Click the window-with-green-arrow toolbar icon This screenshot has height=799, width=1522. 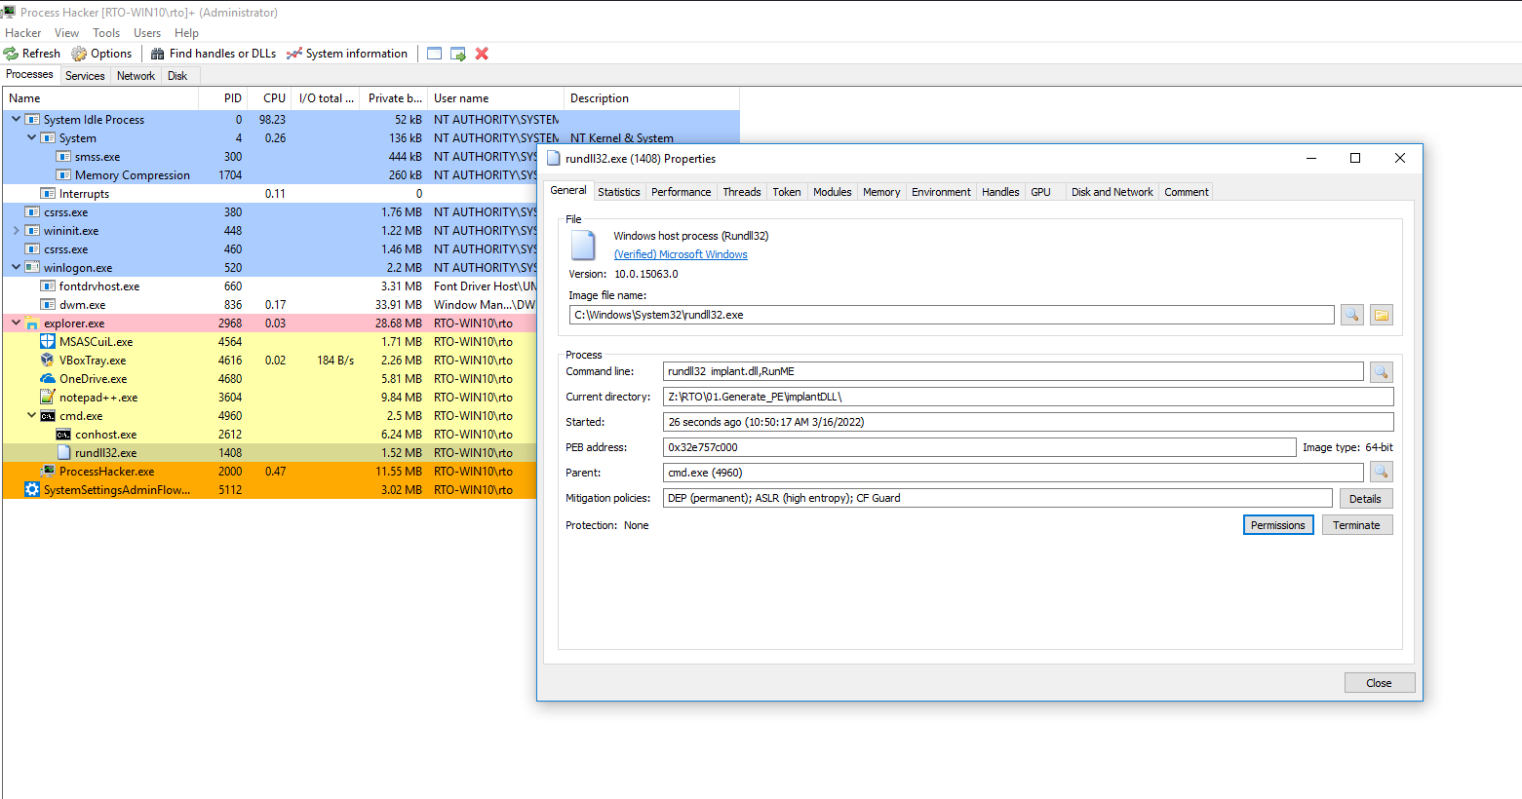[x=458, y=54]
